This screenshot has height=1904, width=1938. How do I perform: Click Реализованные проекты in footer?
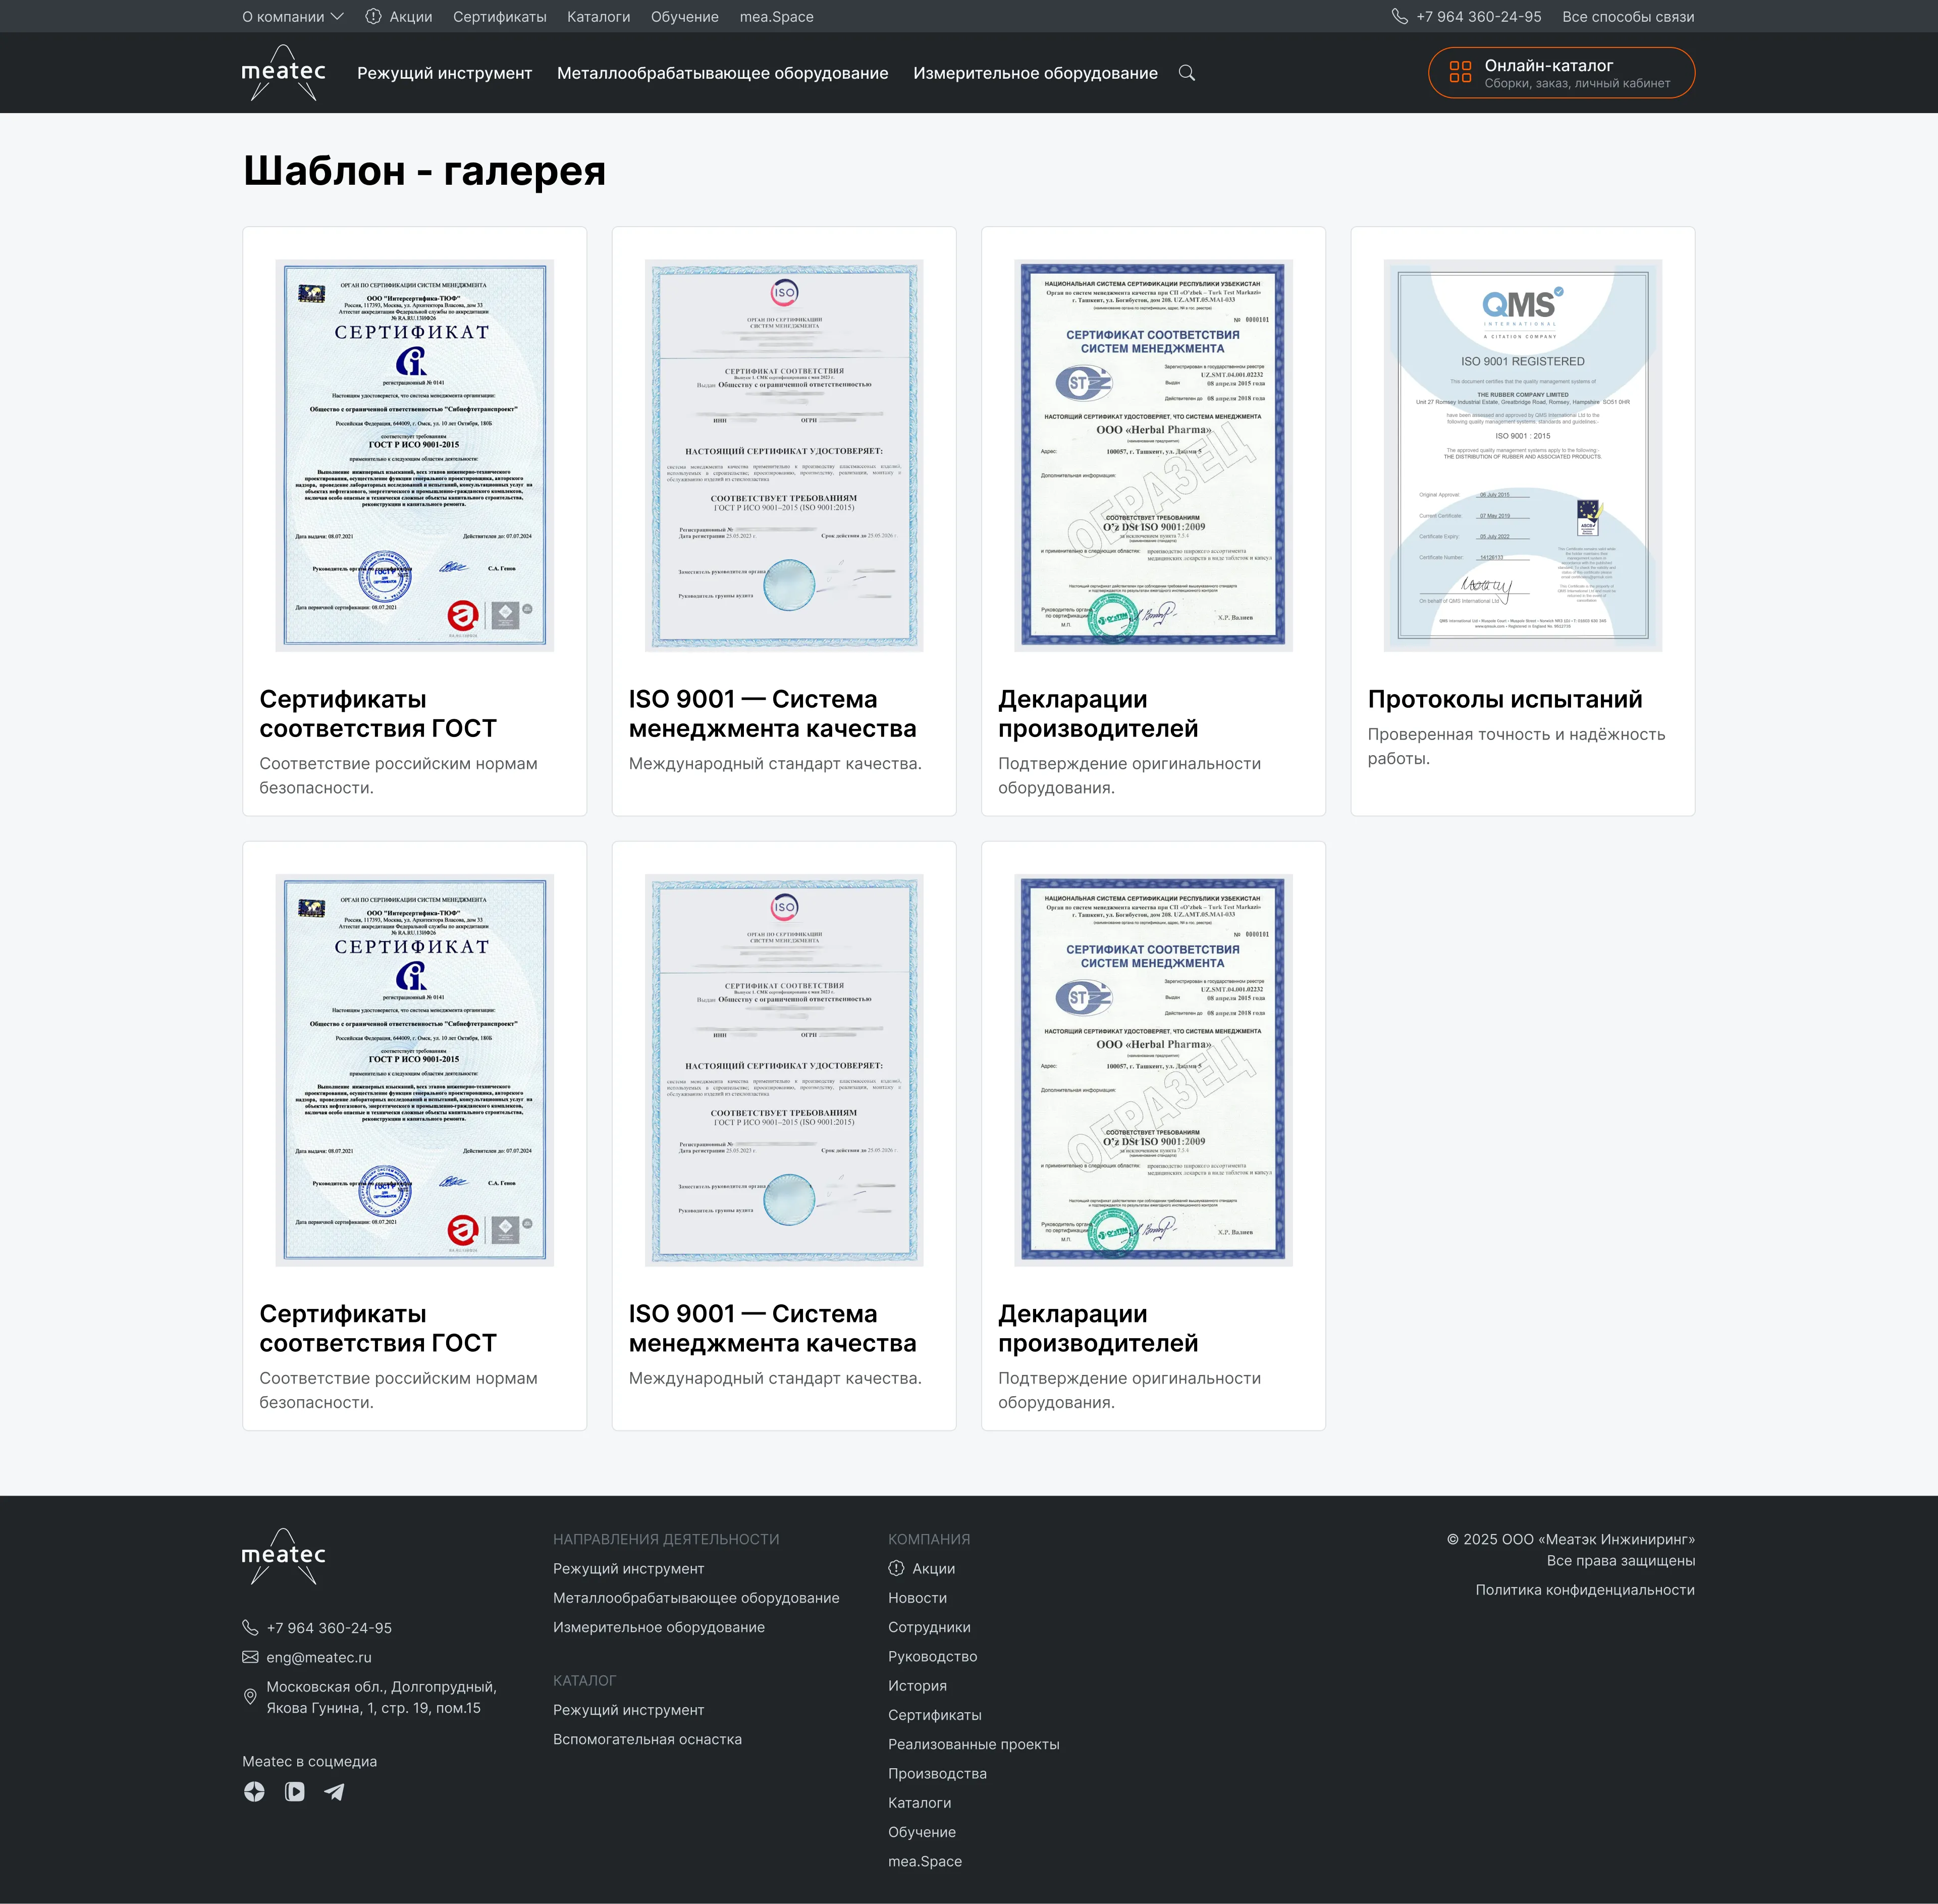tap(973, 1744)
